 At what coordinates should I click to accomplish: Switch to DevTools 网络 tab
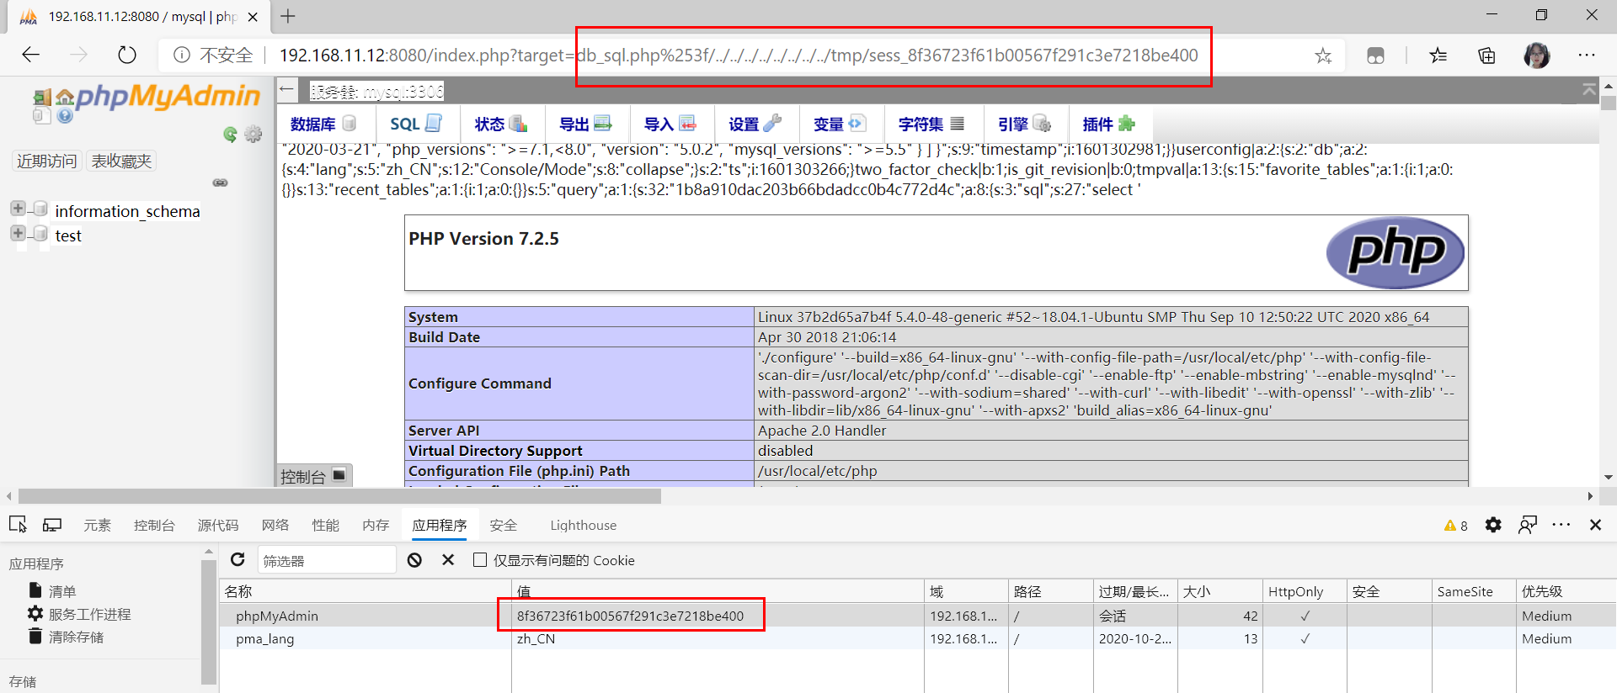click(275, 525)
